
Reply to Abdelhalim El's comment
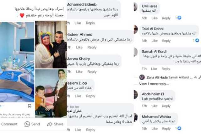(x=166, y=106)
